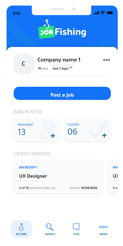This screenshot has height=246, width=123.
Task: Click the Company name 1 title
Action: [x=59, y=60]
